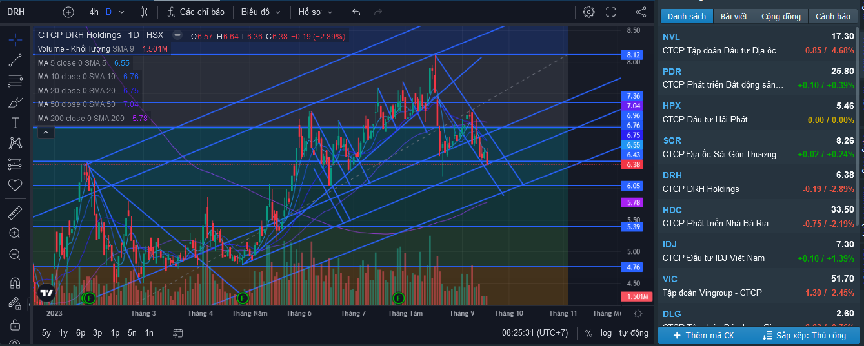Click the Thêm mã CK button

click(703, 336)
